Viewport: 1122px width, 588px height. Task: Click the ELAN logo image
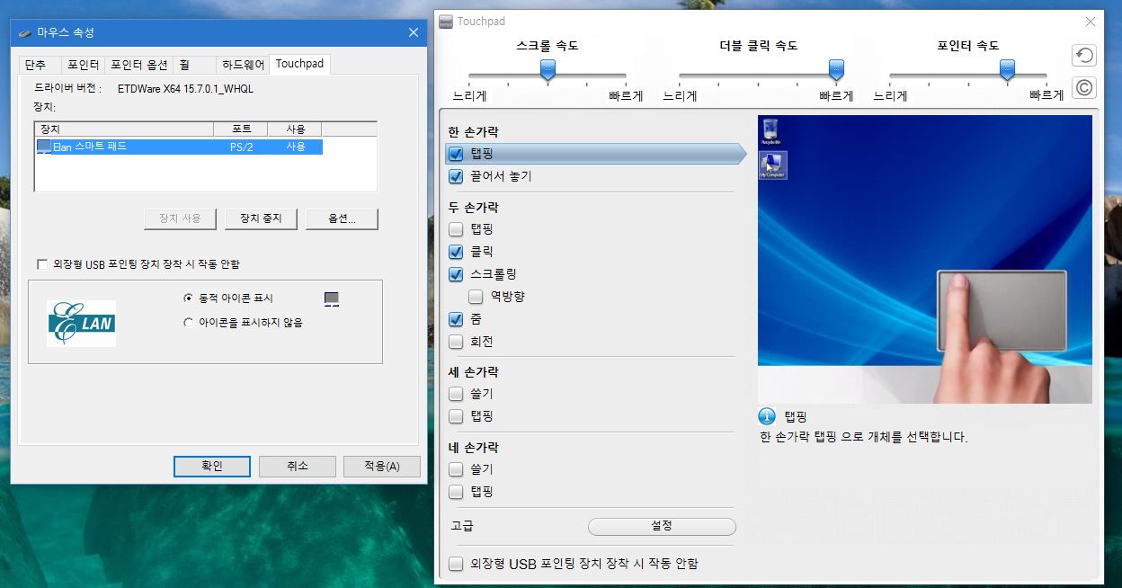coord(82,324)
